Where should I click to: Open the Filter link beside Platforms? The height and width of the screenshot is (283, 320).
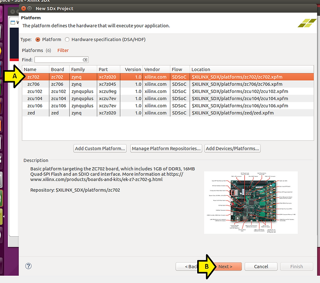pyautogui.click(x=63, y=51)
